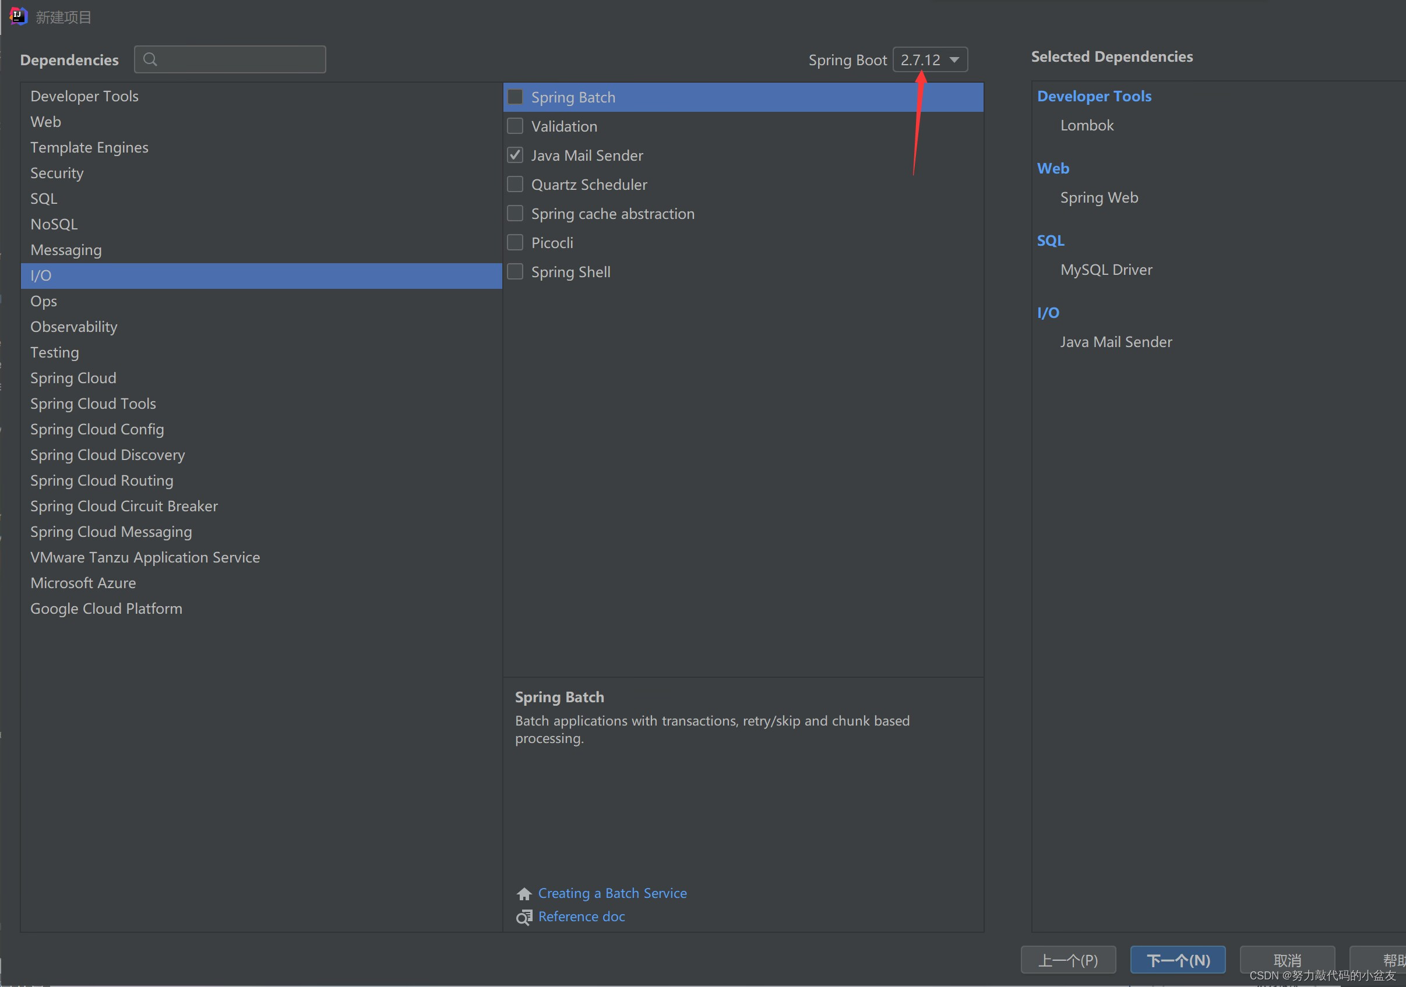Click the home icon beside Creating a Batch Service
The height and width of the screenshot is (987, 1406).
524,894
